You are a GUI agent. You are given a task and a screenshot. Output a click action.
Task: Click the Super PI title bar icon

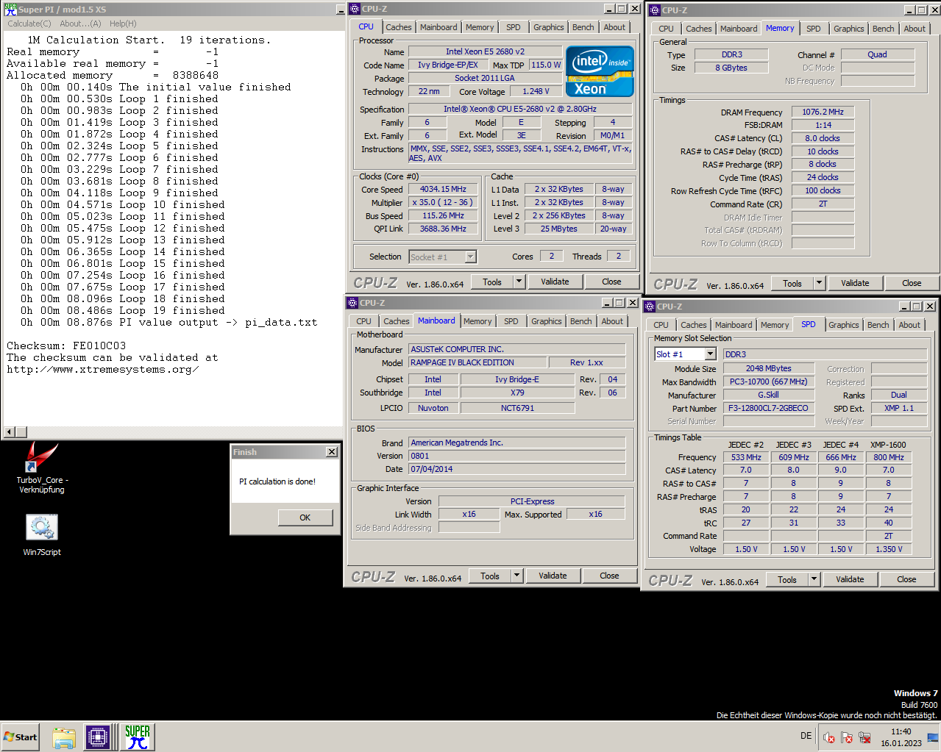pyautogui.click(x=10, y=10)
